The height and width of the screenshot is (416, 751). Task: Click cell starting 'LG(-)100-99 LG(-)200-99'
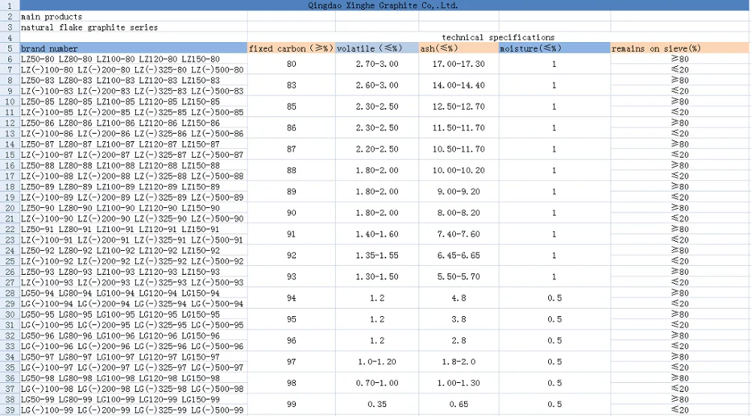[133, 410]
